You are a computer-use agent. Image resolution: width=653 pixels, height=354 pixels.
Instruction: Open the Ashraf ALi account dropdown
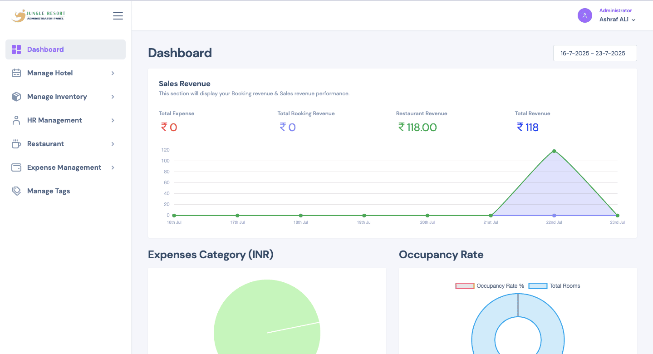[617, 20]
